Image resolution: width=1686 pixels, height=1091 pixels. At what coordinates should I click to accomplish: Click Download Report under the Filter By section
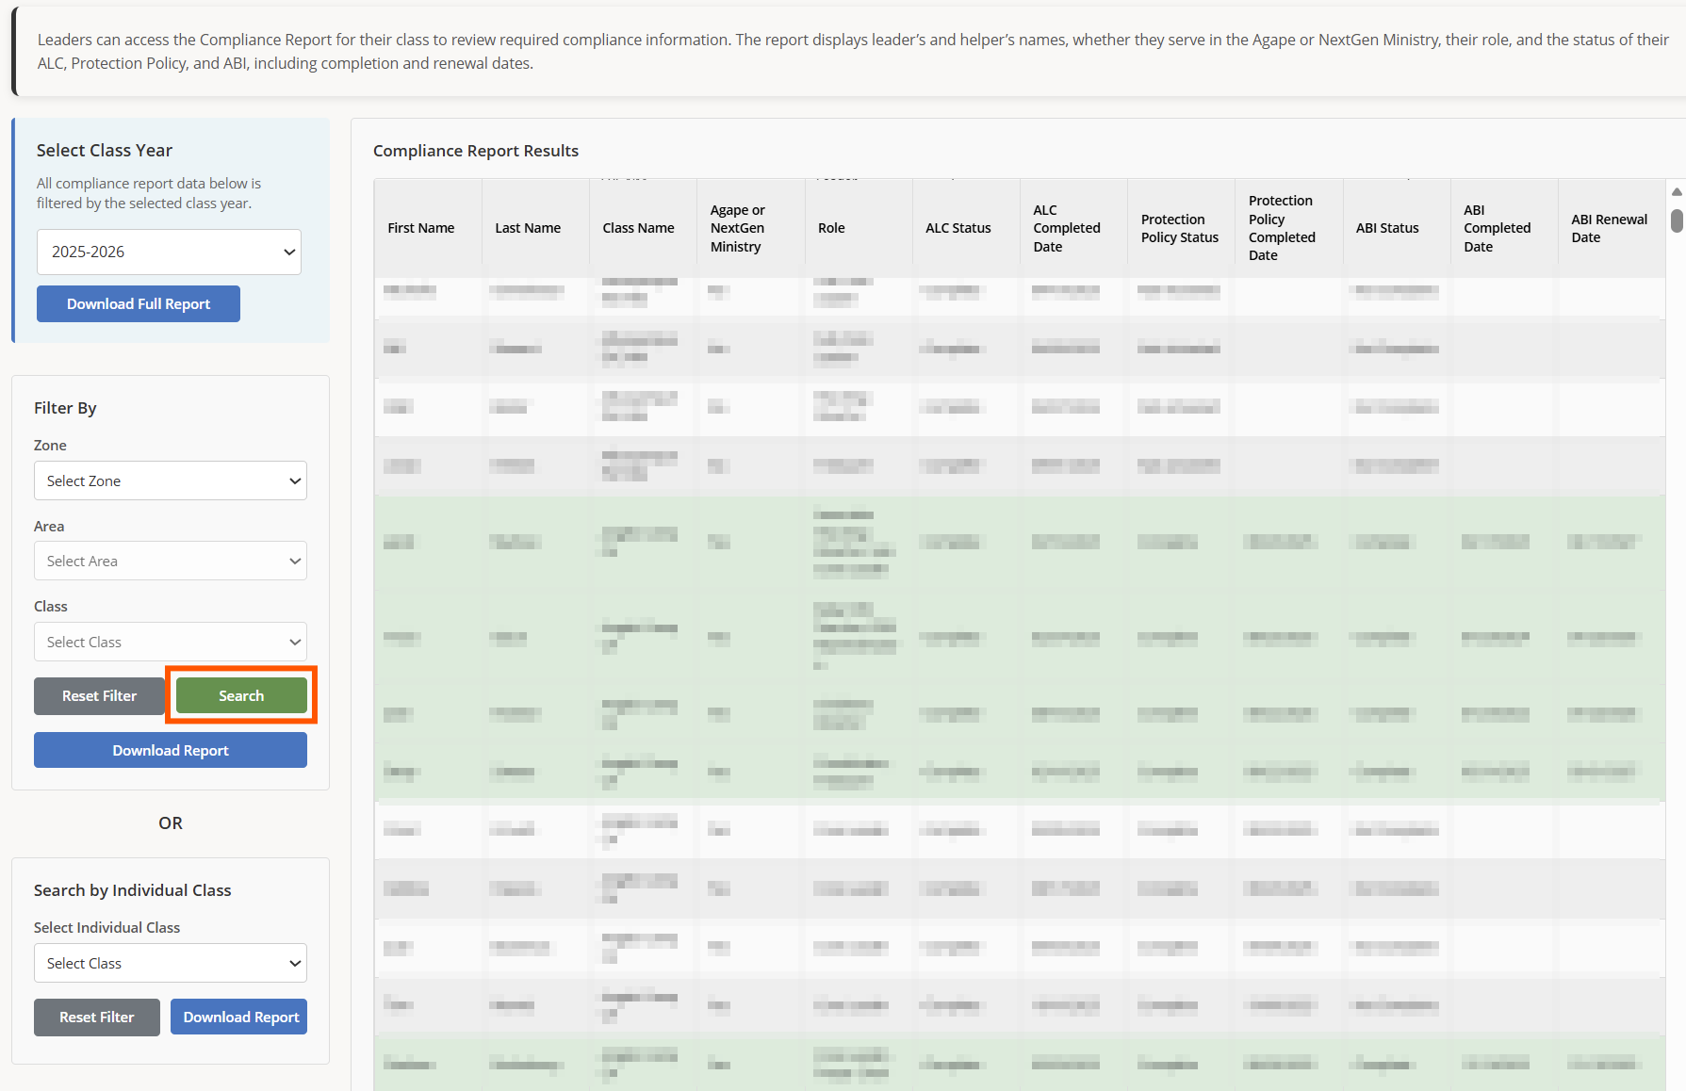click(171, 751)
